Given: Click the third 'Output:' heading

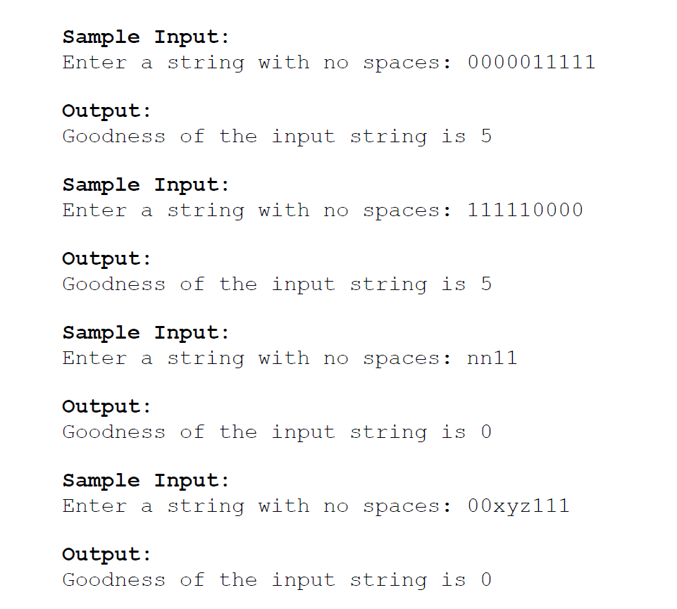Looking at the screenshot, I should click(x=107, y=407).
